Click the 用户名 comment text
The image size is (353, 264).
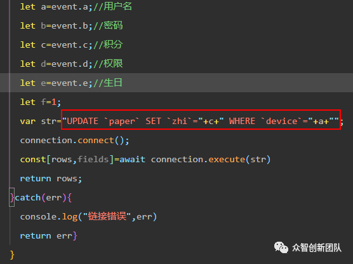117,6
